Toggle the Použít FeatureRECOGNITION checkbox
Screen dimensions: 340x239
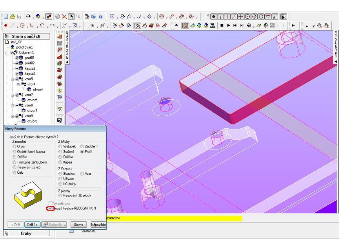pos(50,208)
